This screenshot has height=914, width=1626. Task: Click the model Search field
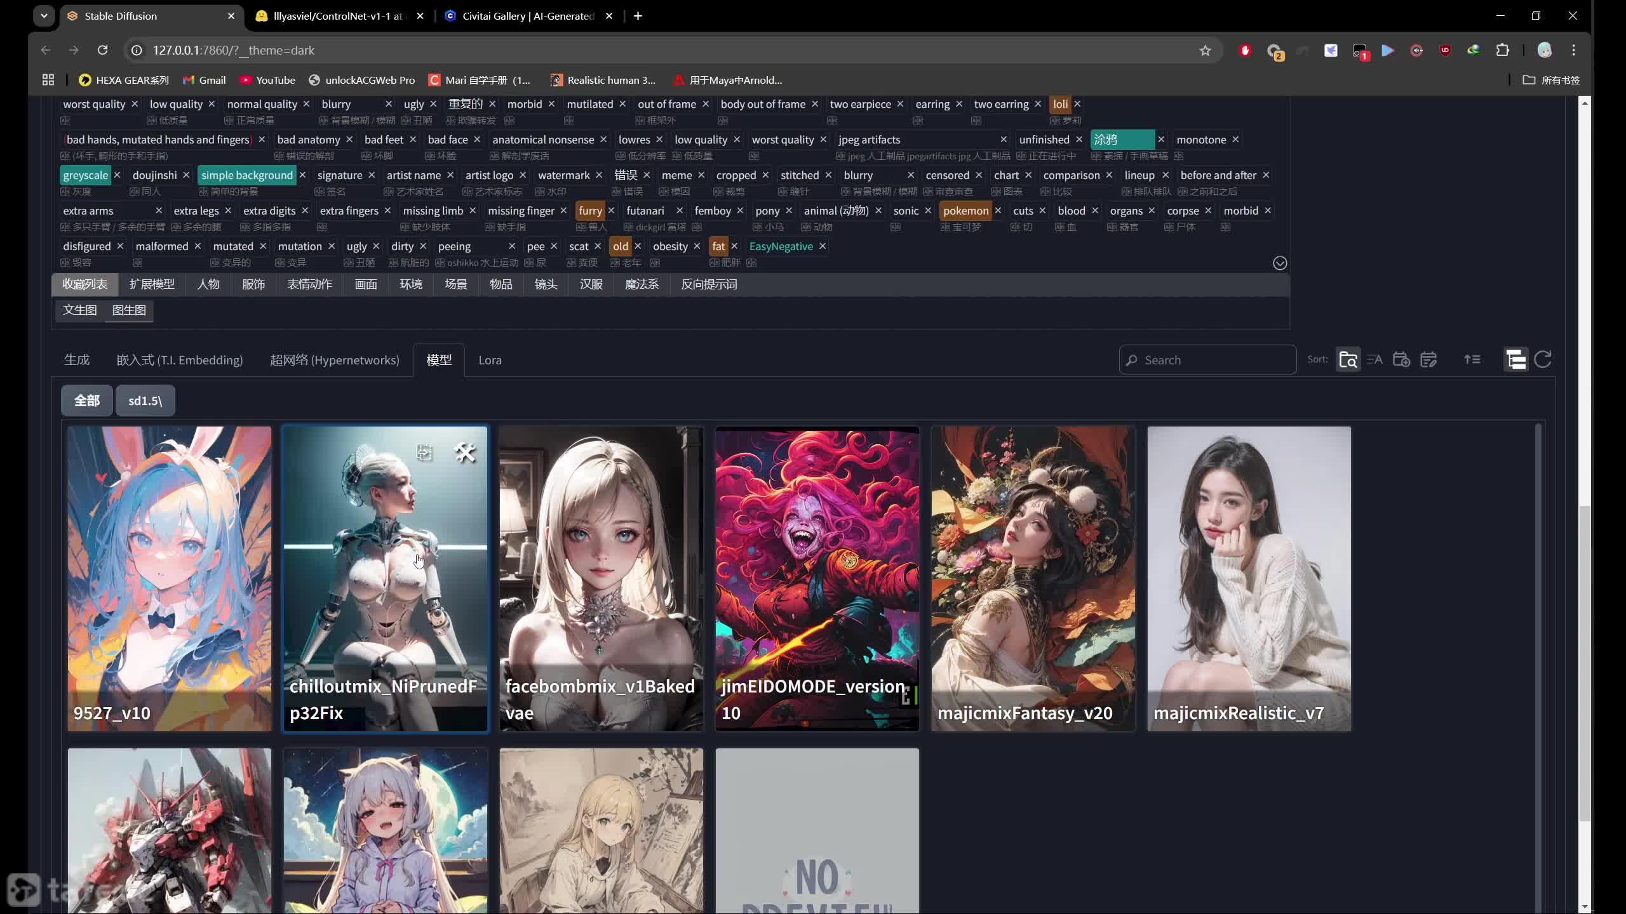[x=1207, y=360]
